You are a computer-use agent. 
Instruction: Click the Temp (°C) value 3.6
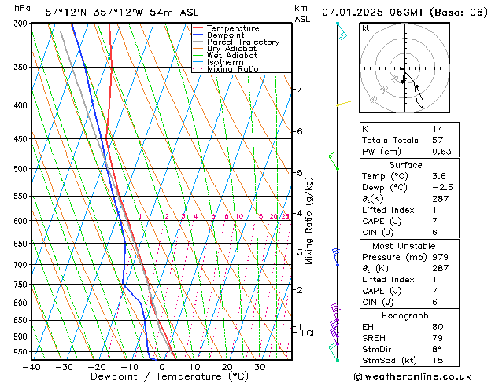click(x=439, y=176)
